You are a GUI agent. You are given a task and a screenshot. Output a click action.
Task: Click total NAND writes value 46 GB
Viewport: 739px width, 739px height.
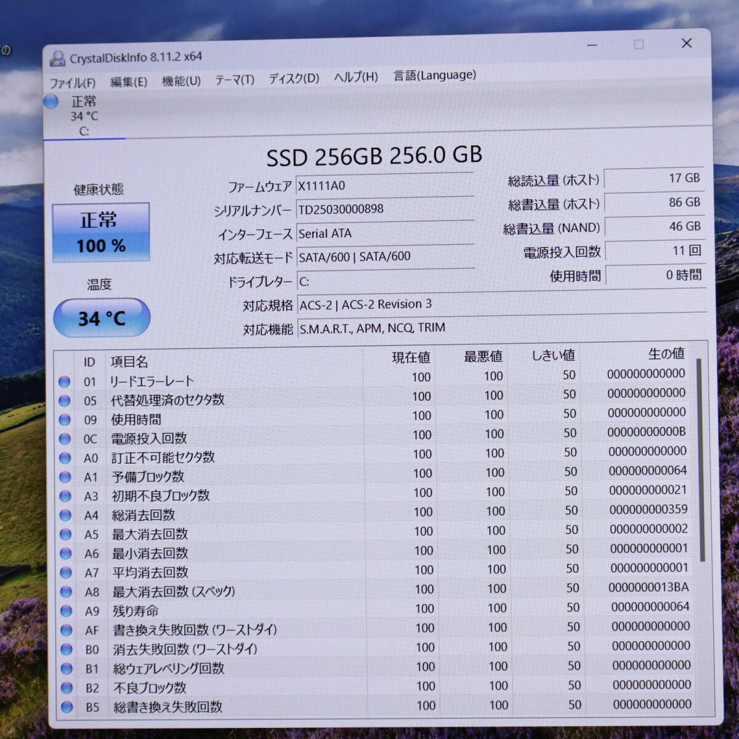(654, 227)
